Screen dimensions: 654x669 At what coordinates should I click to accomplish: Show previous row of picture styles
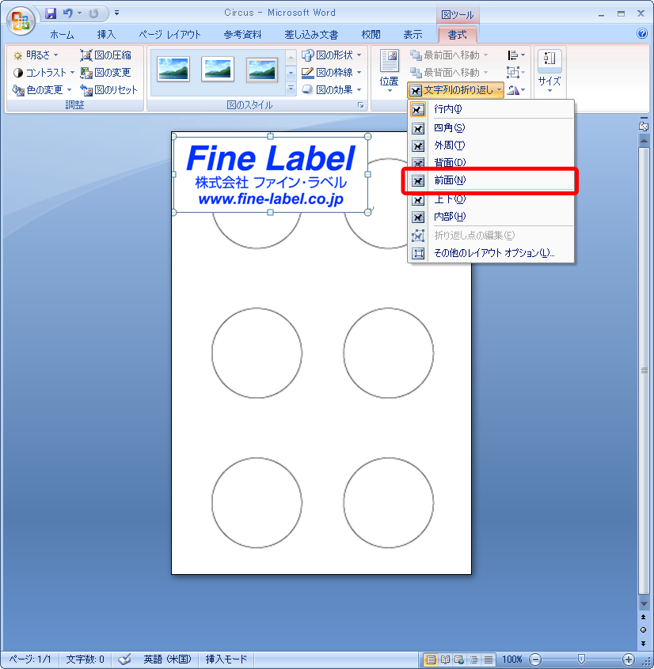[291, 57]
